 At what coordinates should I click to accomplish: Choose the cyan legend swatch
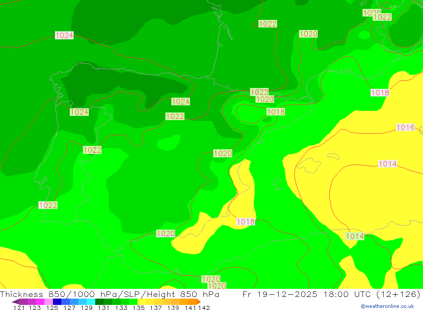click(x=91, y=302)
